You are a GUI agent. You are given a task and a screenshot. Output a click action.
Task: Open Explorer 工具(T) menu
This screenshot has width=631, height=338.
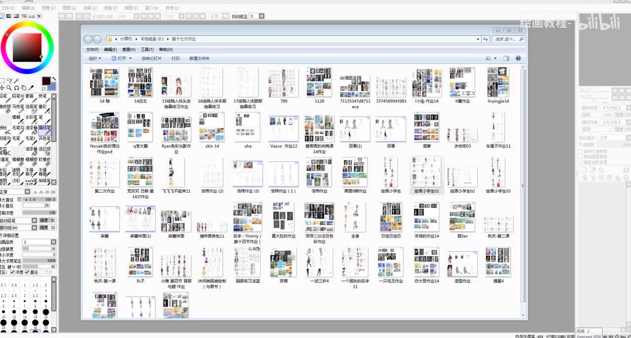(x=147, y=49)
